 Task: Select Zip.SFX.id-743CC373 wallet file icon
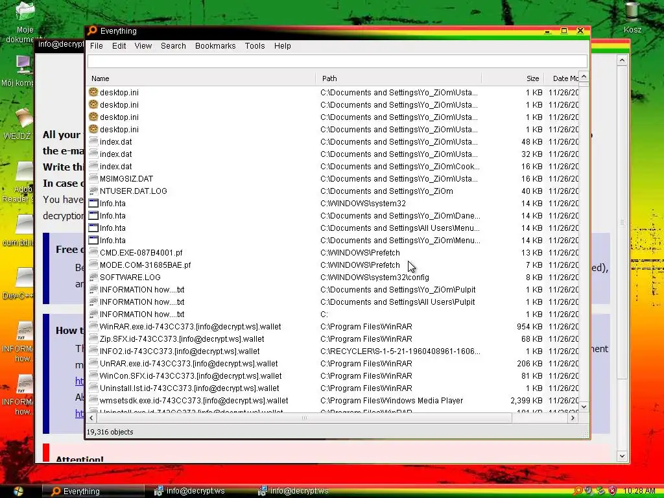coord(93,338)
